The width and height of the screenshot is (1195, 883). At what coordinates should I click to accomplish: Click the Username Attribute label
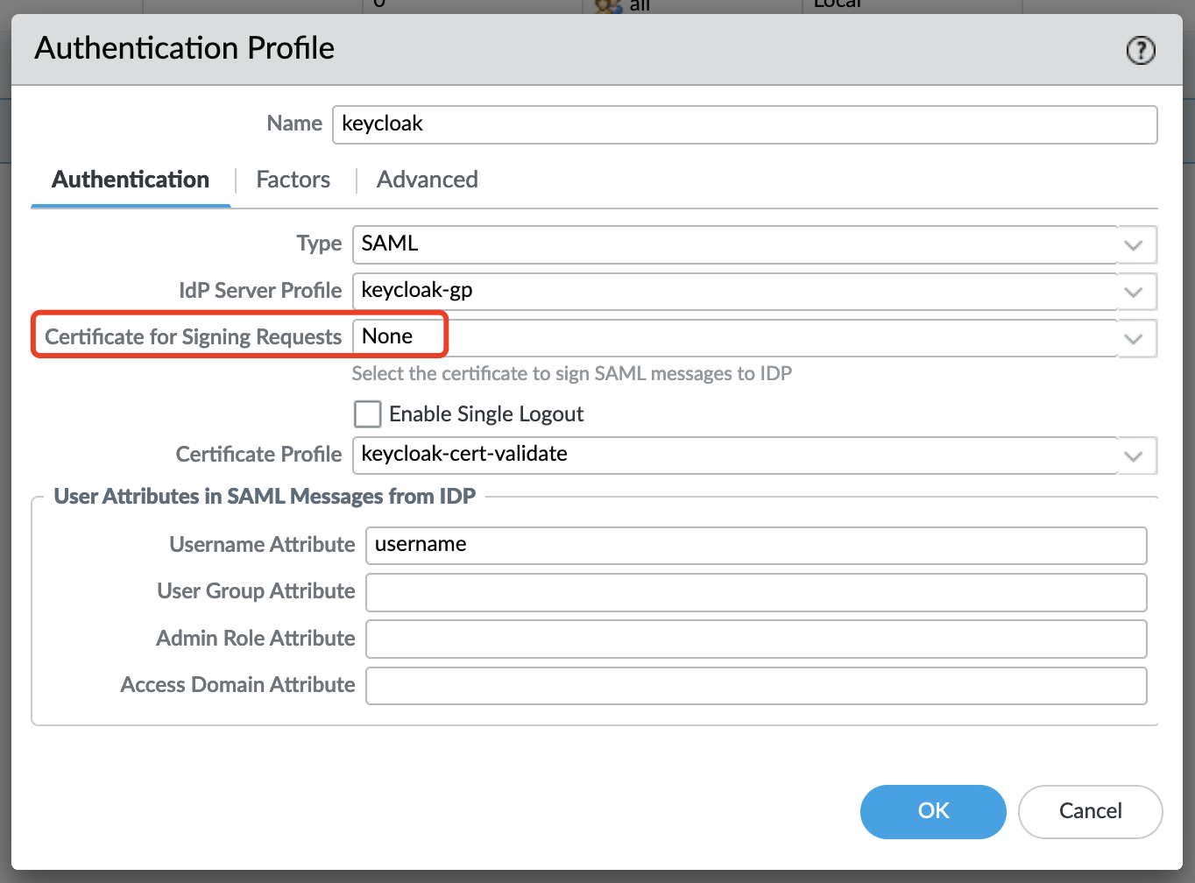pyautogui.click(x=262, y=545)
